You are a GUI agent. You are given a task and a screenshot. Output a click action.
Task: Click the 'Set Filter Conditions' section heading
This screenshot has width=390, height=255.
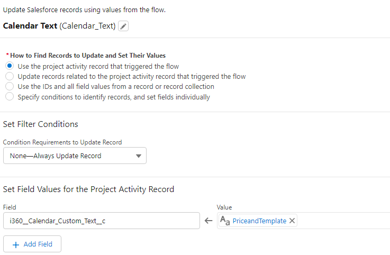pyautogui.click(x=41, y=124)
